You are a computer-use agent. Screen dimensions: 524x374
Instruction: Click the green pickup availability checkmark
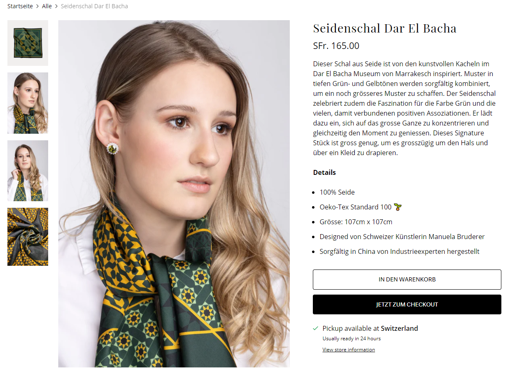coord(316,328)
